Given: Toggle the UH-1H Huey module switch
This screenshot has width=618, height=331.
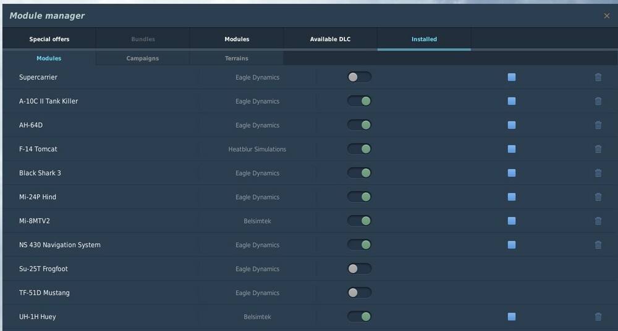Looking at the screenshot, I should (360, 316).
